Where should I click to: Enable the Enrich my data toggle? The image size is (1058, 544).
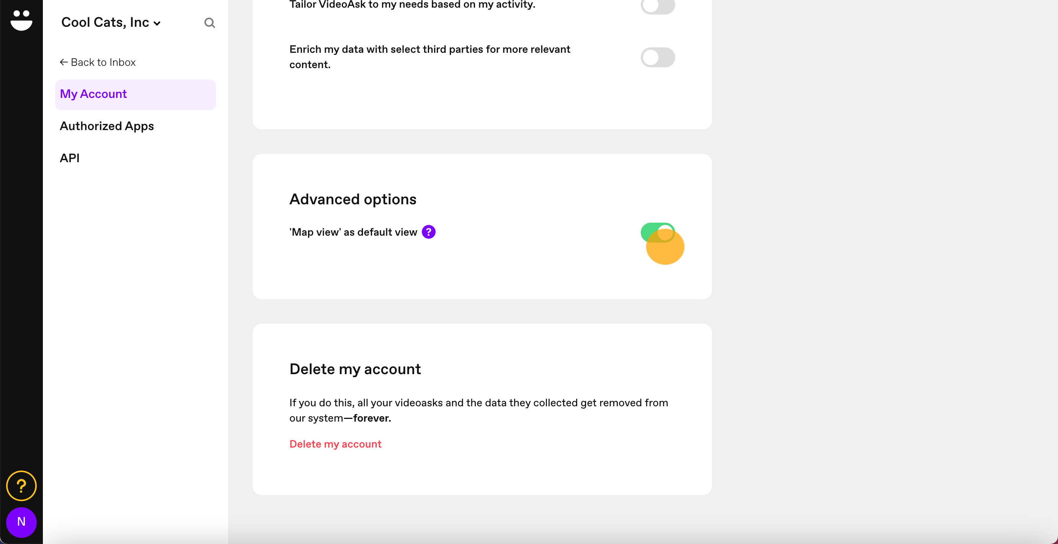(658, 57)
